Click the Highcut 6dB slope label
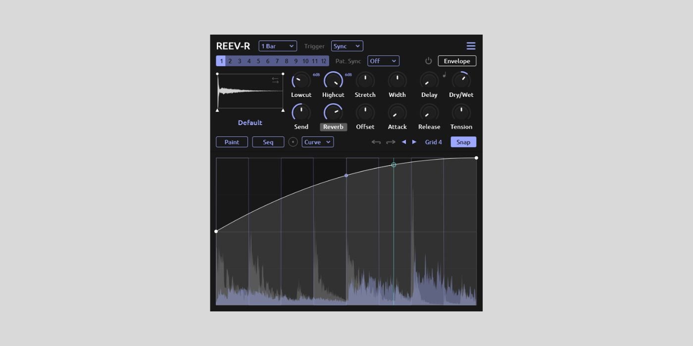This screenshot has width=693, height=346. 348,75
